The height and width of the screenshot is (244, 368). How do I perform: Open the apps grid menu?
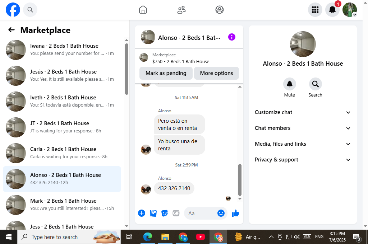point(315,10)
